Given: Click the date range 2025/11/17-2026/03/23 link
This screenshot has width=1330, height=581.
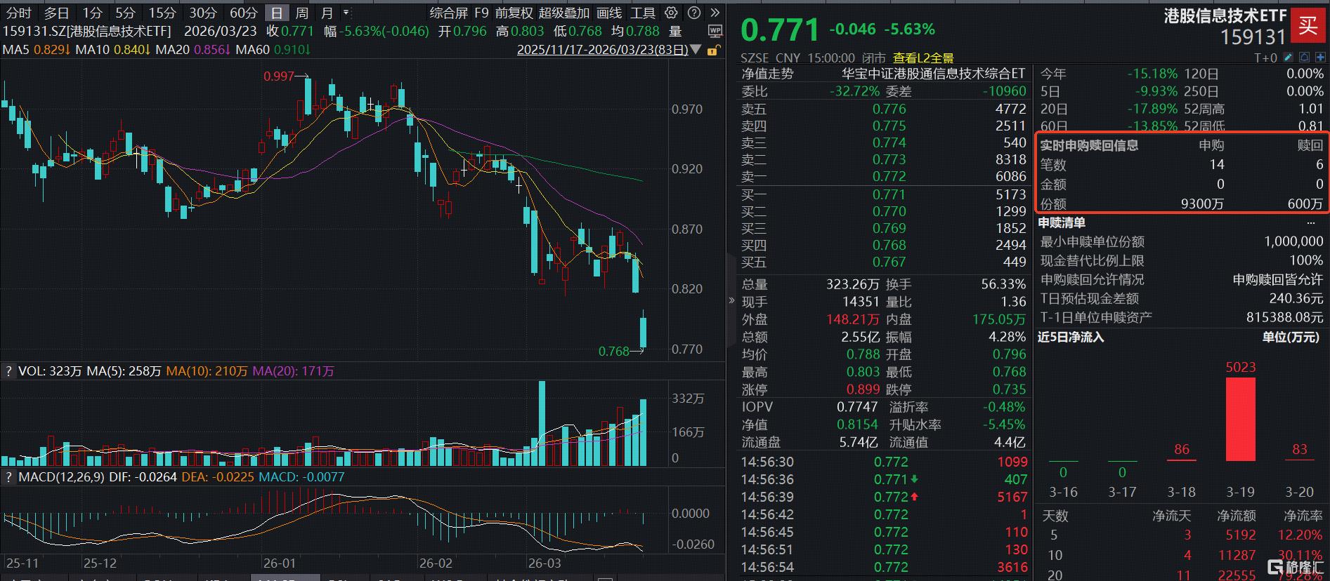Looking at the screenshot, I should click(x=603, y=50).
